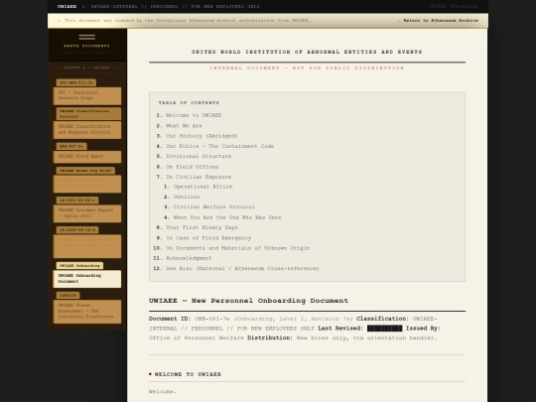Select the IR-2011-05-22-J folder tab
The image size is (536, 402).
(x=77, y=200)
